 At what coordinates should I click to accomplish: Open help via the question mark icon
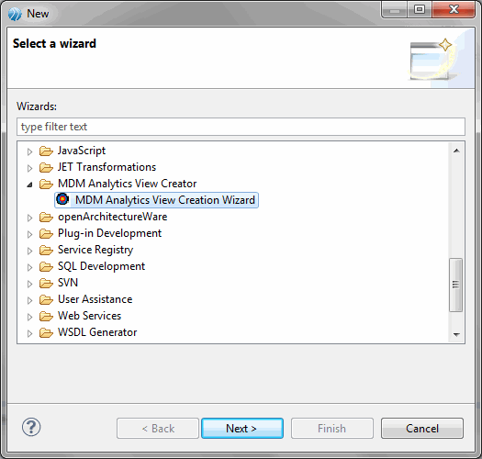[31, 427]
